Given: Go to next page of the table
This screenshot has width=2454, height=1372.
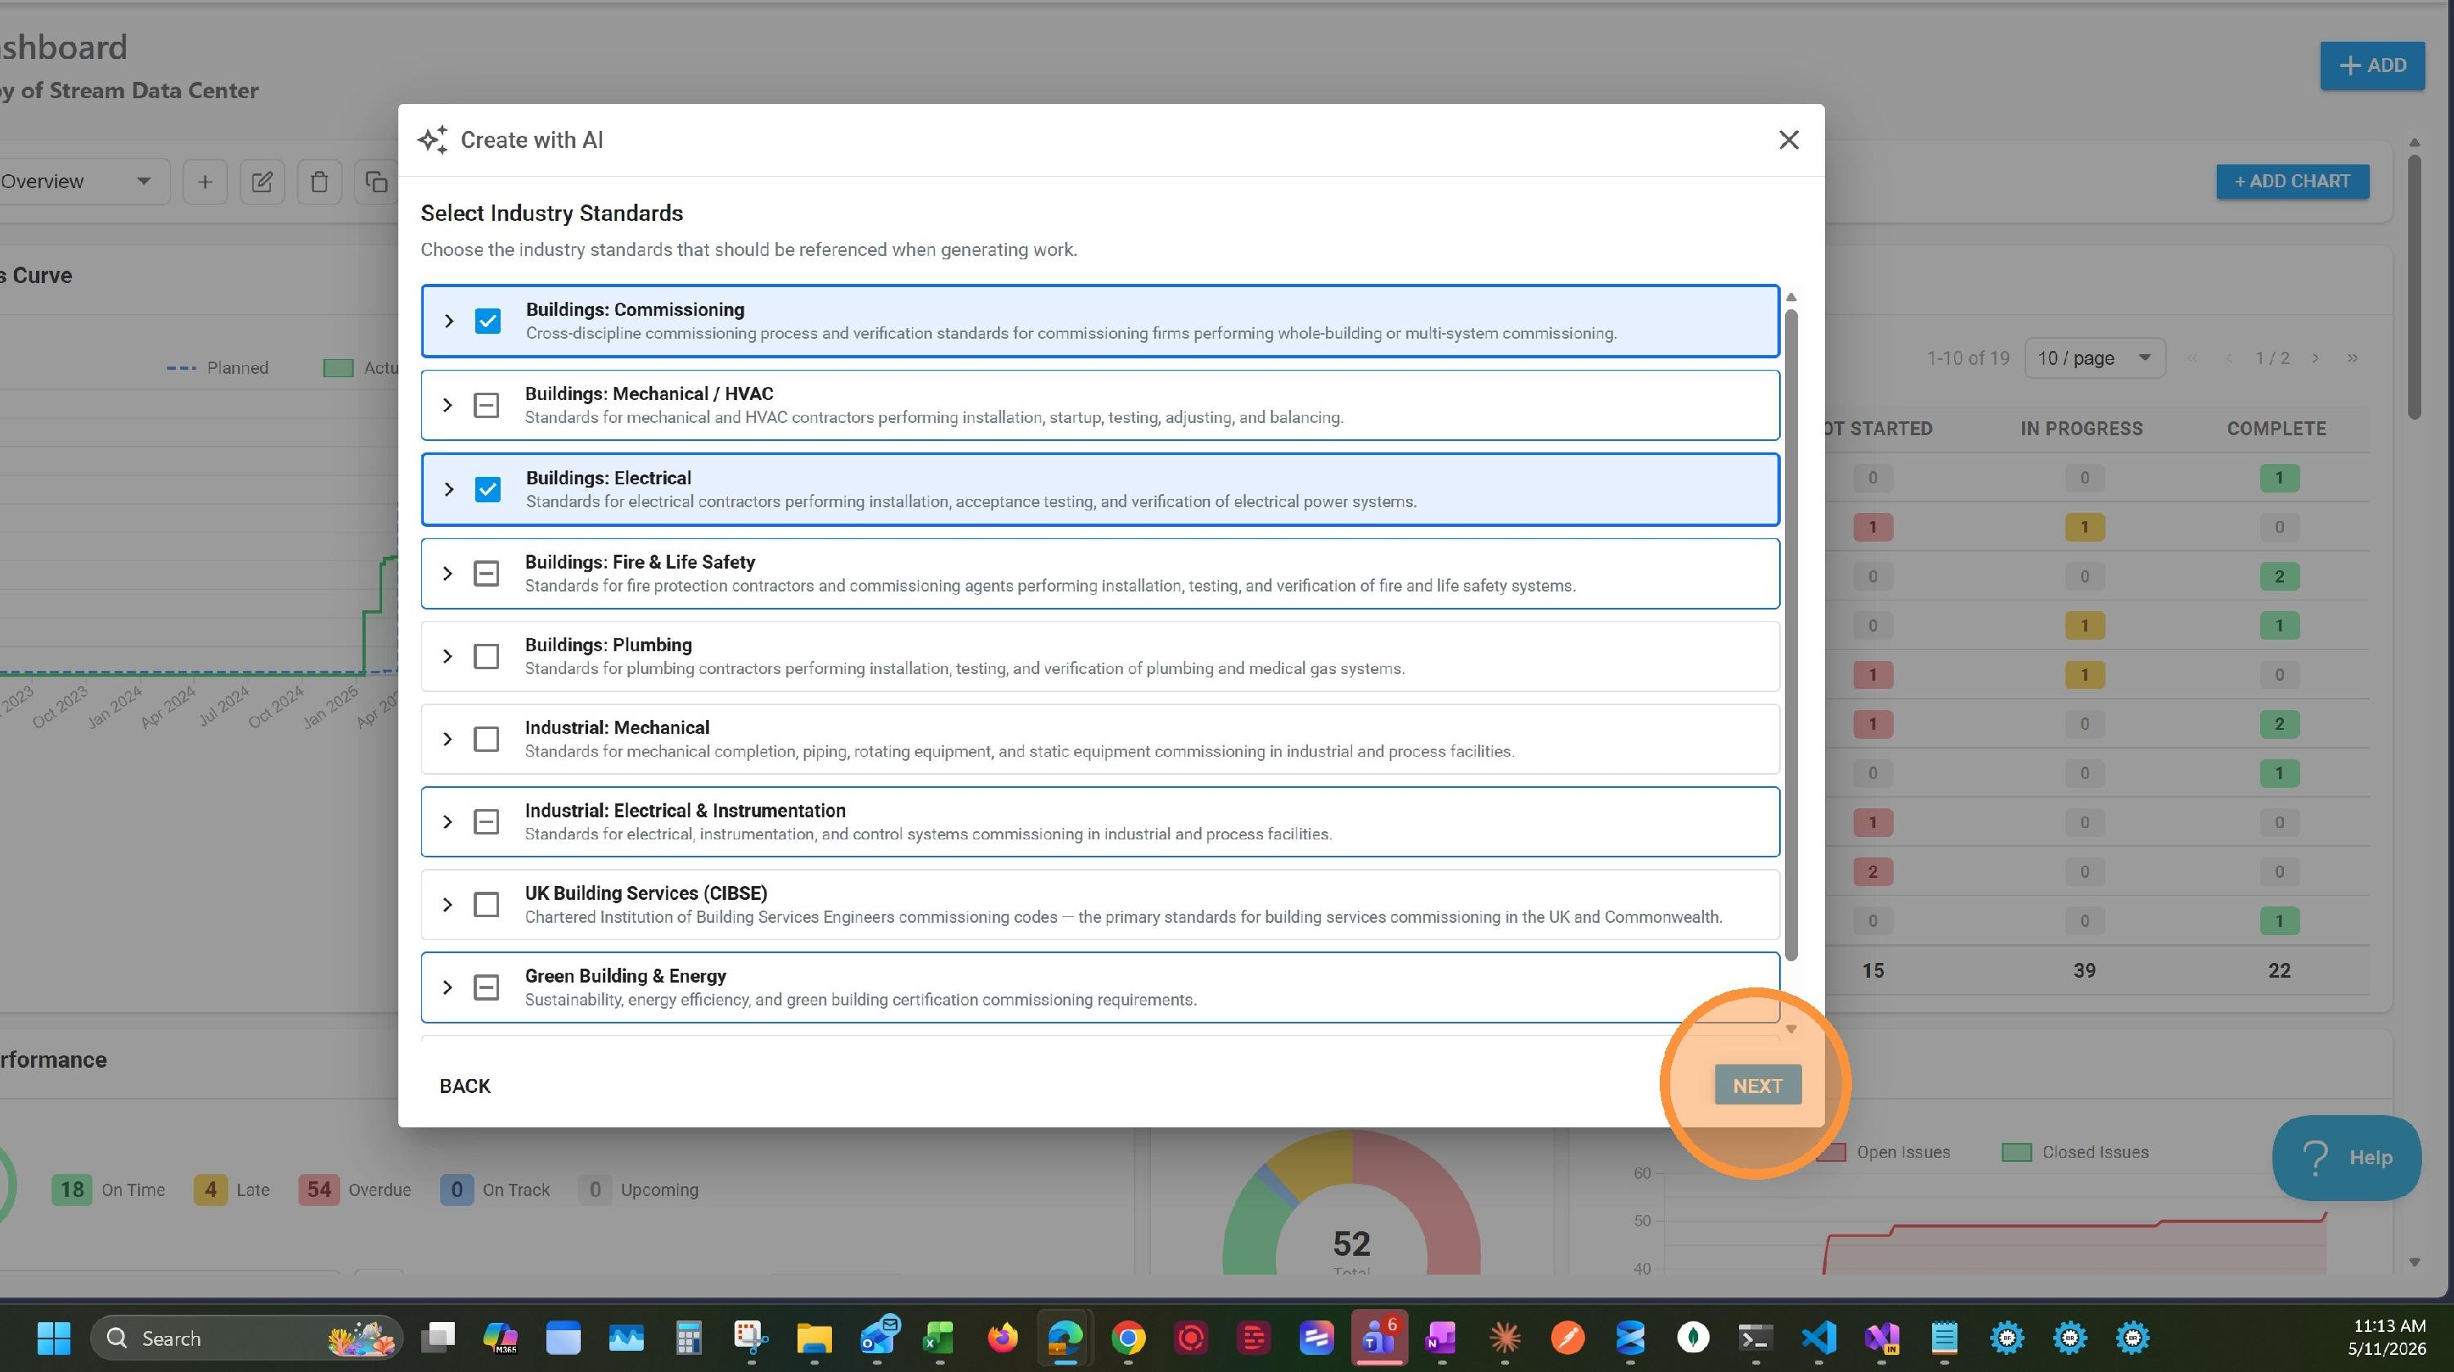Looking at the screenshot, I should pos(2315,358).
